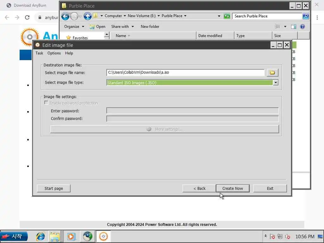Sort by Date modified column
Screen dimensions: 324x243
(215, 35)
